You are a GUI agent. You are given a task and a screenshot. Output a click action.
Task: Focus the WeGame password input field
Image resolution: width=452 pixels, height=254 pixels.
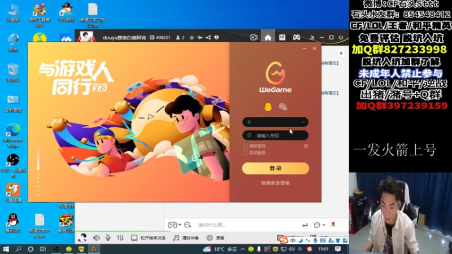click(275, 135)
